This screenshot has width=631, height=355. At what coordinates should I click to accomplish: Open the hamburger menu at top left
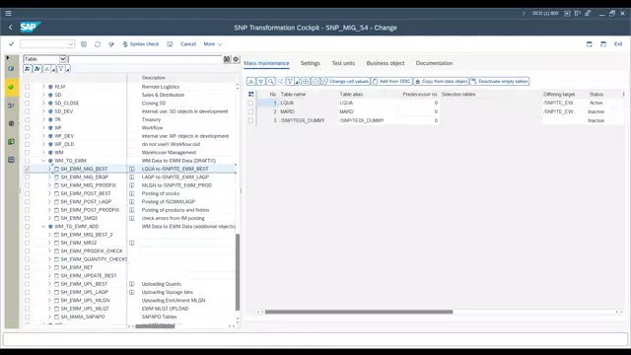tap(8, 13)
